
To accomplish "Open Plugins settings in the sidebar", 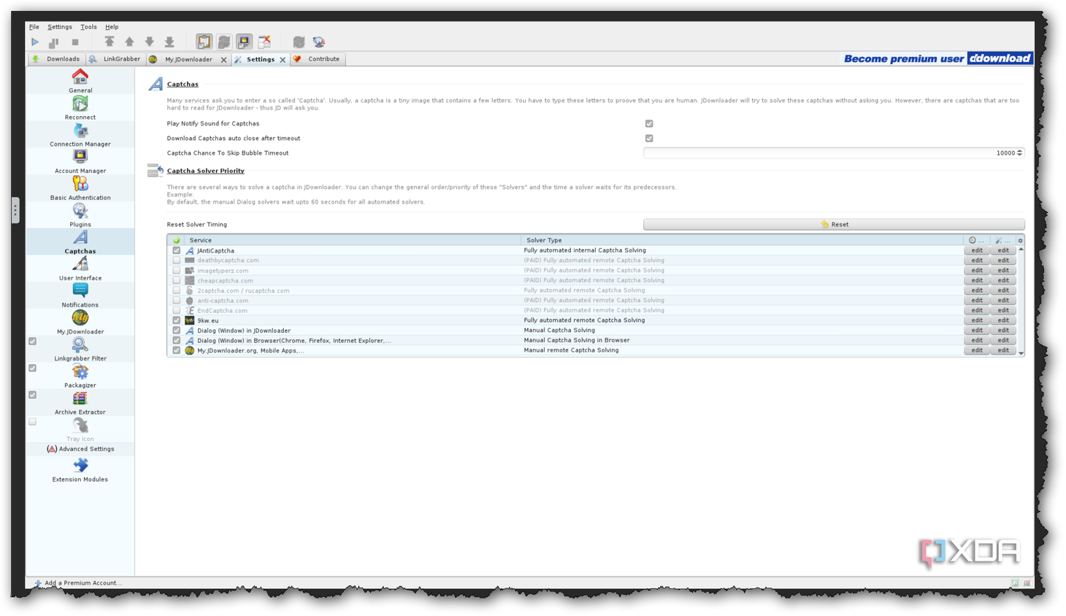I will point(80,215).
